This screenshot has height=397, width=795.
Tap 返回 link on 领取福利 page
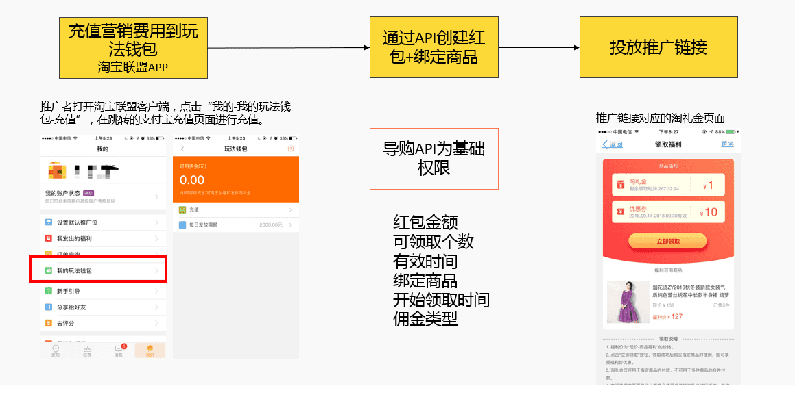tap(612, 144)
